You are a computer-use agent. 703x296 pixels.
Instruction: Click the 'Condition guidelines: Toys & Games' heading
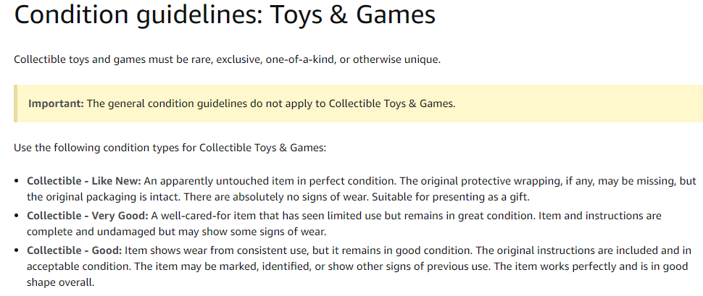click(x=225, y=15)
